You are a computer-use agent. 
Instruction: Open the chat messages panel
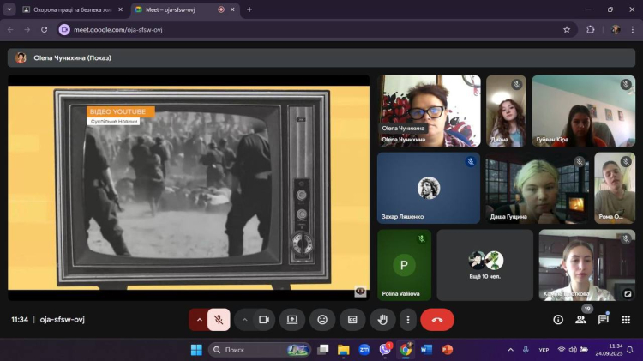pyautogui.click(x=604, y=320)
